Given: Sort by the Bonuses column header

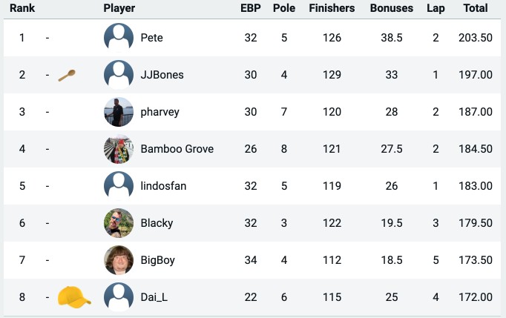Looking at the screenshot, I should pos(392,8).
